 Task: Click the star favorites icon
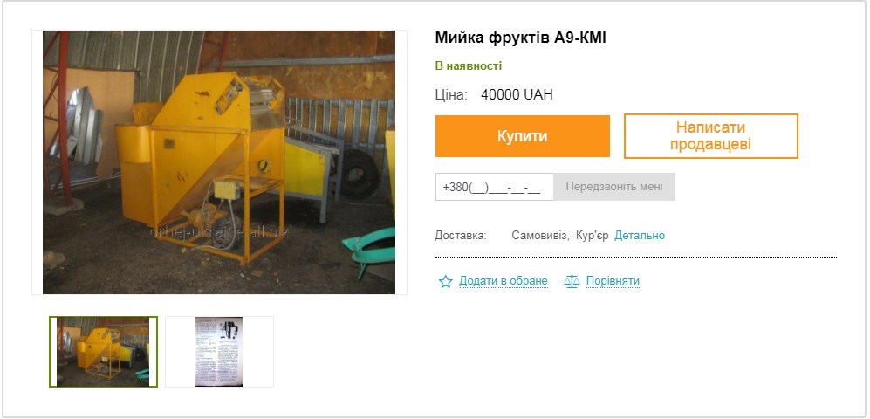coord(446,281)
